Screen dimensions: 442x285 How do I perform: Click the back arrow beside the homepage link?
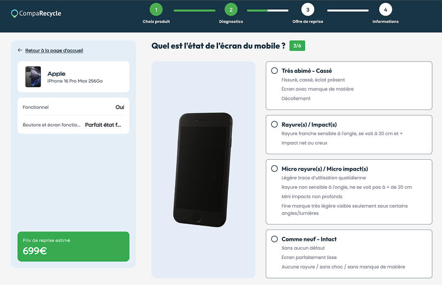(x=19, y=50)
